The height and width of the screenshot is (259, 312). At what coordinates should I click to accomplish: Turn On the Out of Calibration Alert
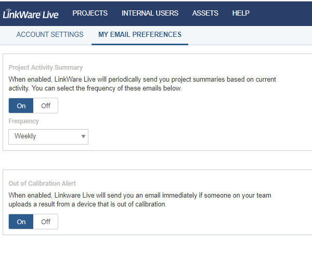[21, 222]
